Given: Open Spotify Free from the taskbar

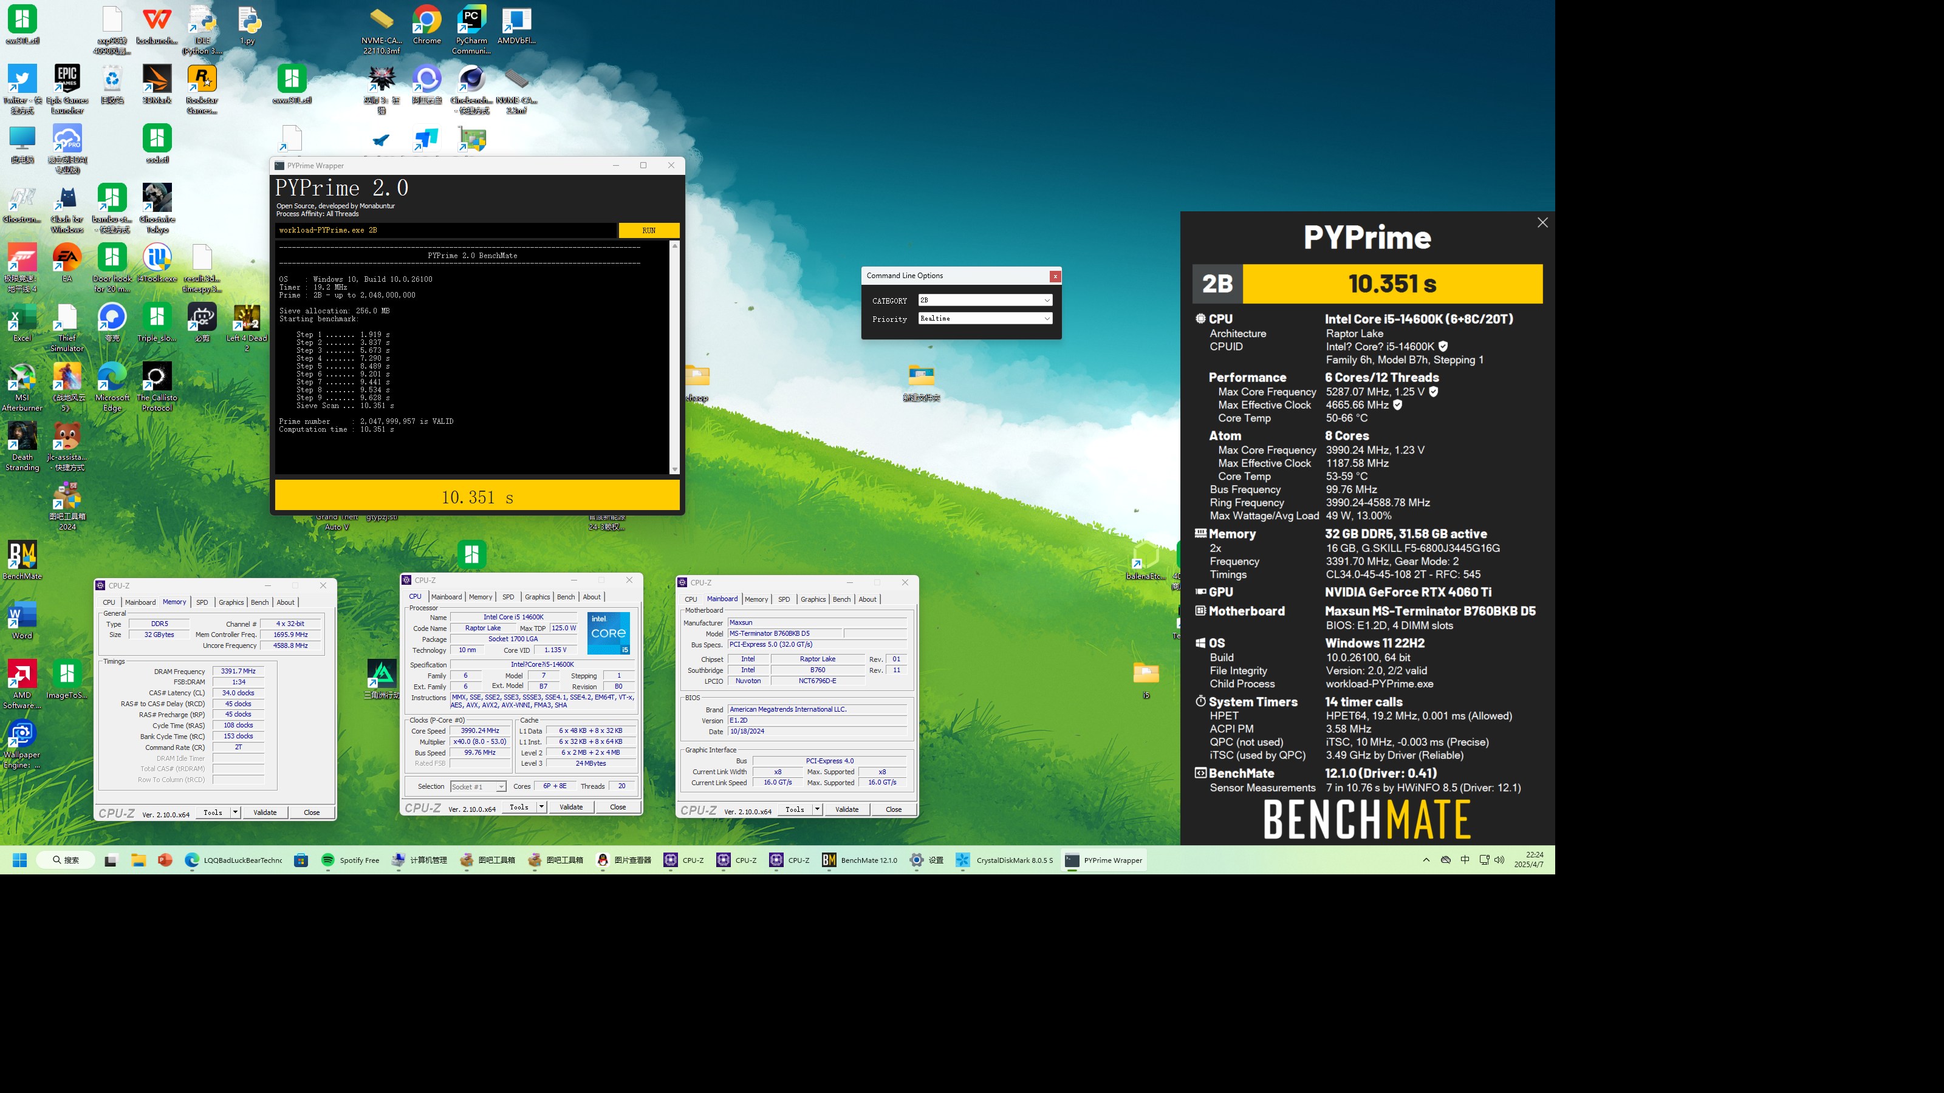Looking at the screenshot, I should click(x=351, y=860).
